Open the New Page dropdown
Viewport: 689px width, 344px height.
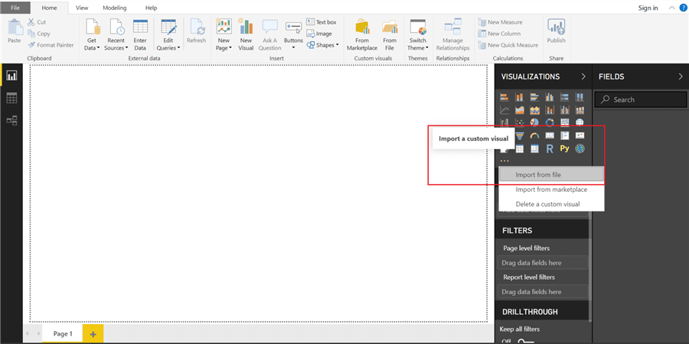point(224,35)
